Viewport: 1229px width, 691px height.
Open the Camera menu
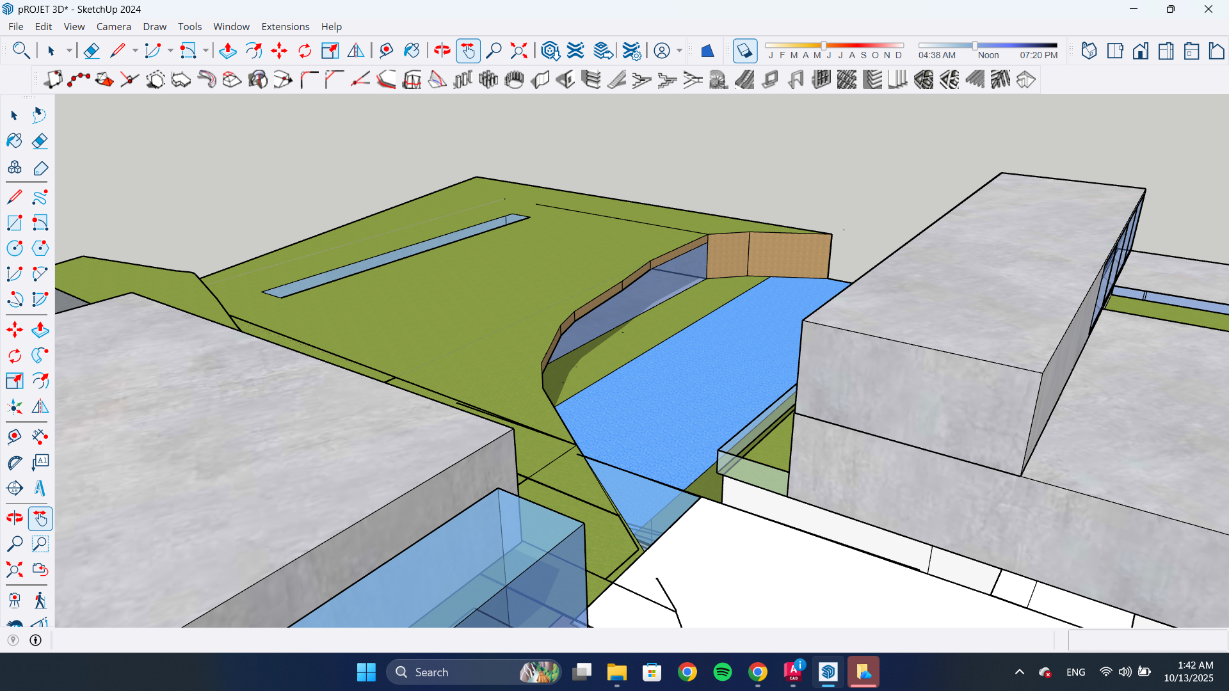tap(113, 26)
